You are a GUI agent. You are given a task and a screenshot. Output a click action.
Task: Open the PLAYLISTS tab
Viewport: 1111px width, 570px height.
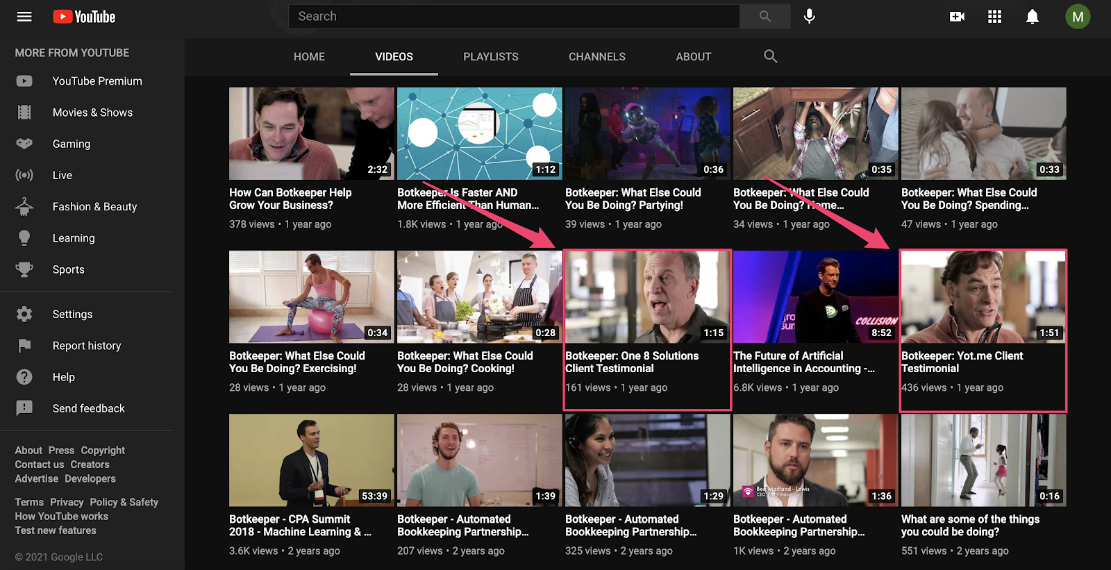[x=491, y=57]
